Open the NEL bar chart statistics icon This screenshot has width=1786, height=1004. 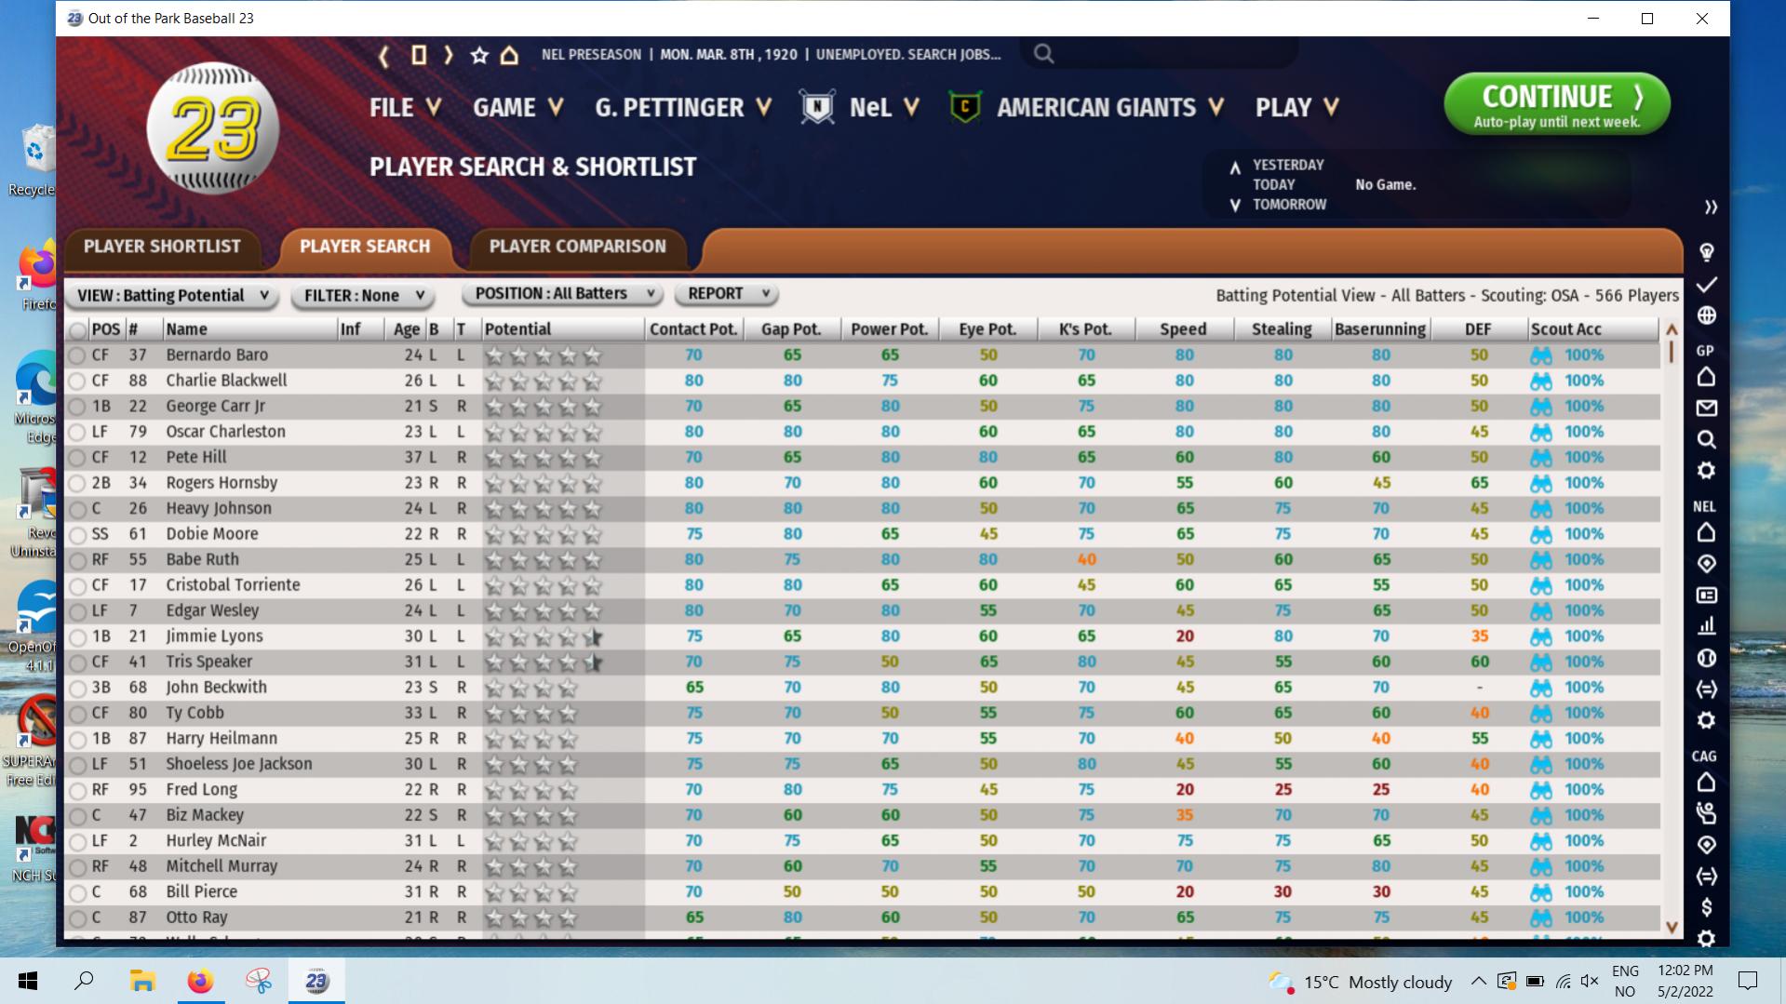(1706, 626)
